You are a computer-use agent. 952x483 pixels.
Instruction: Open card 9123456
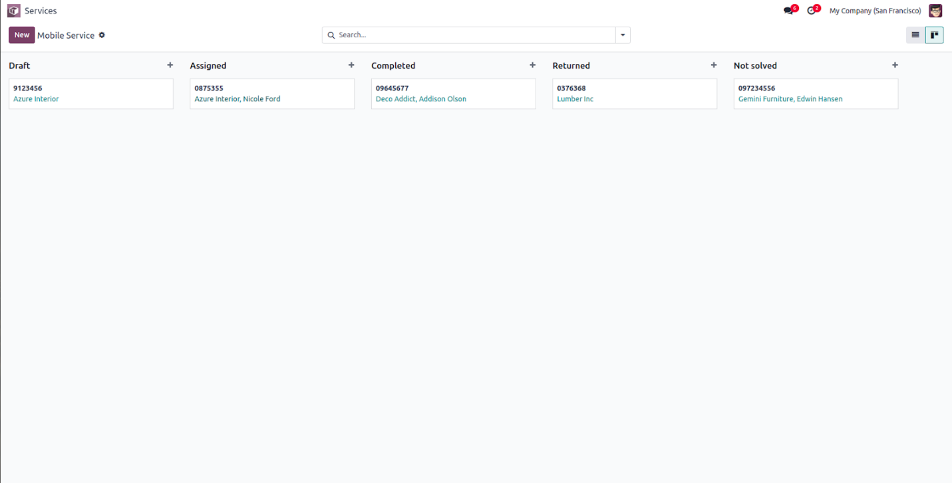91,94
